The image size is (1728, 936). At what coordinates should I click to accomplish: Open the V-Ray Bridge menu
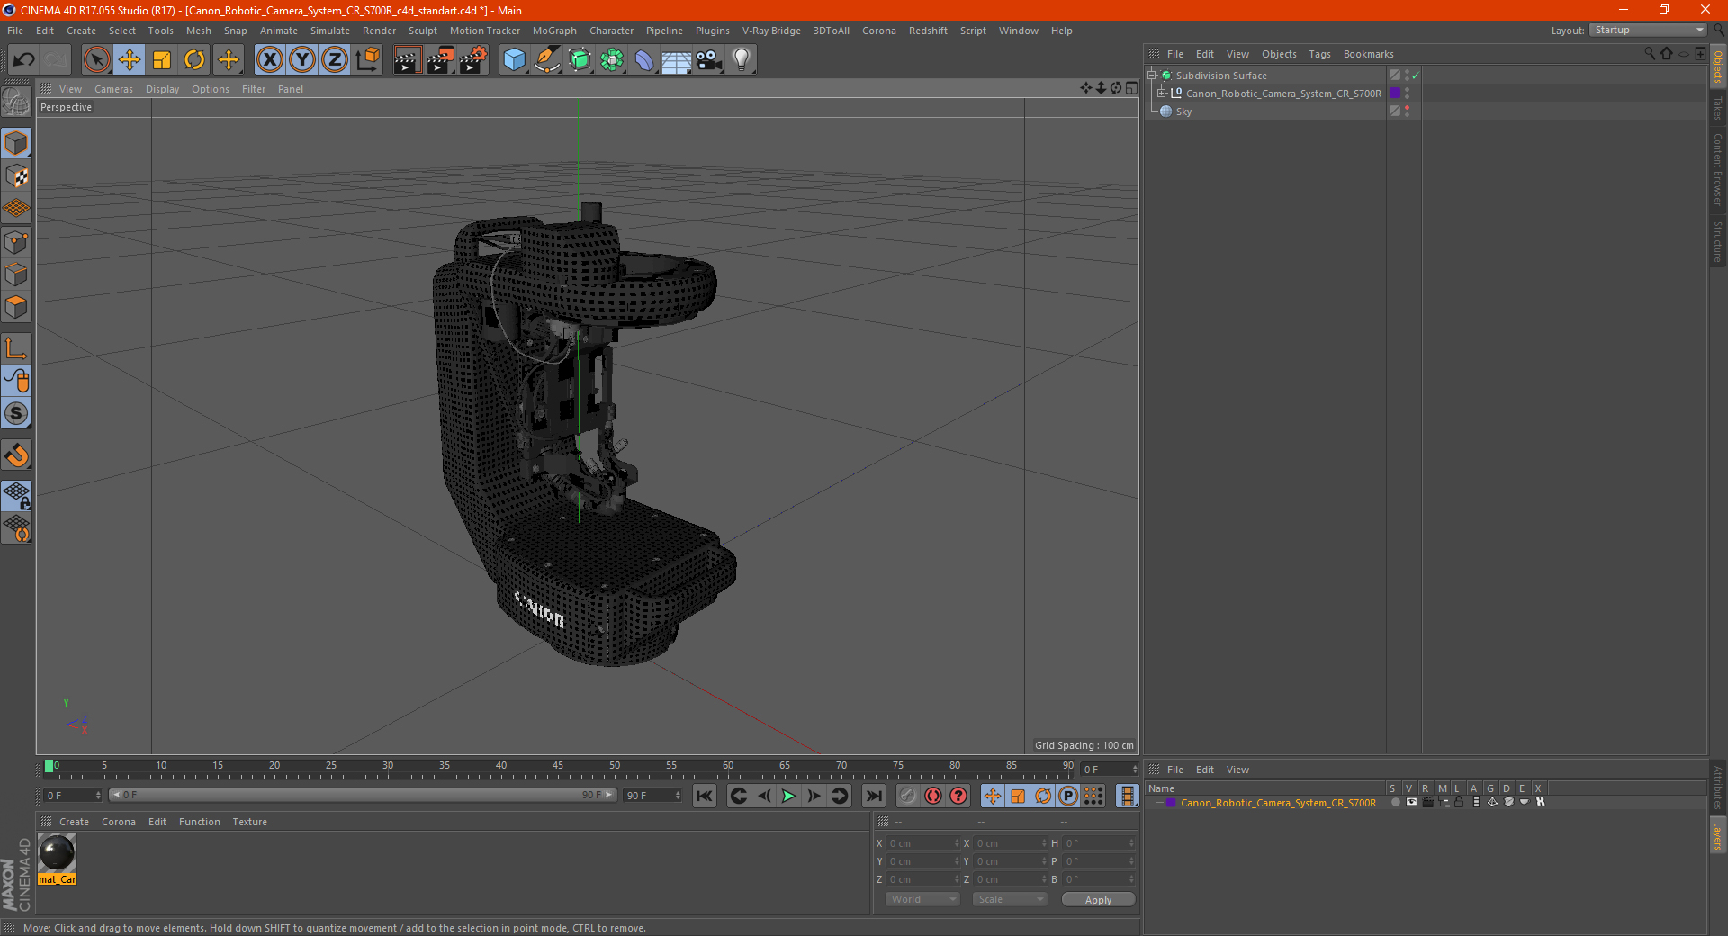pos(771,31)
